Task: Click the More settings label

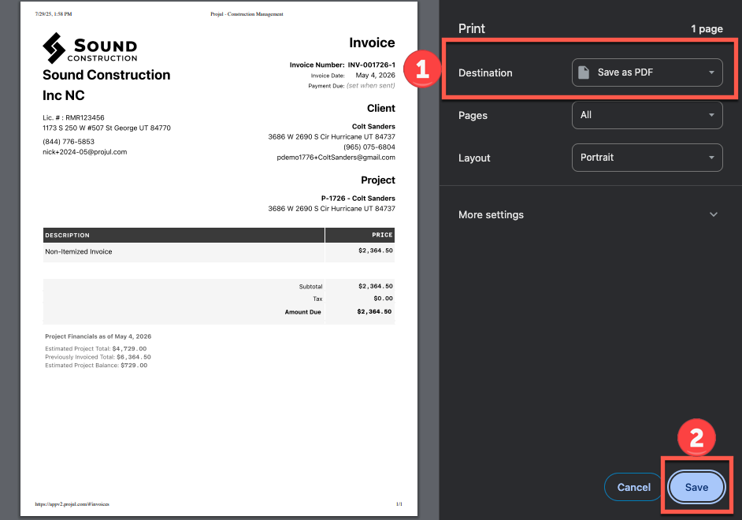Action: (491, 215)
